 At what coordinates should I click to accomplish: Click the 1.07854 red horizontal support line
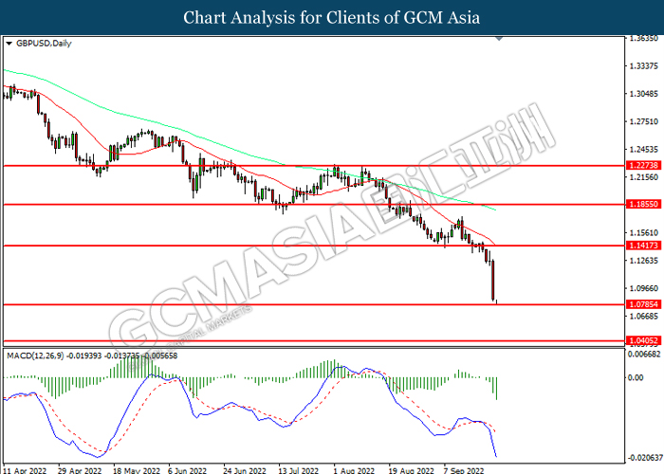pos(313,304)
